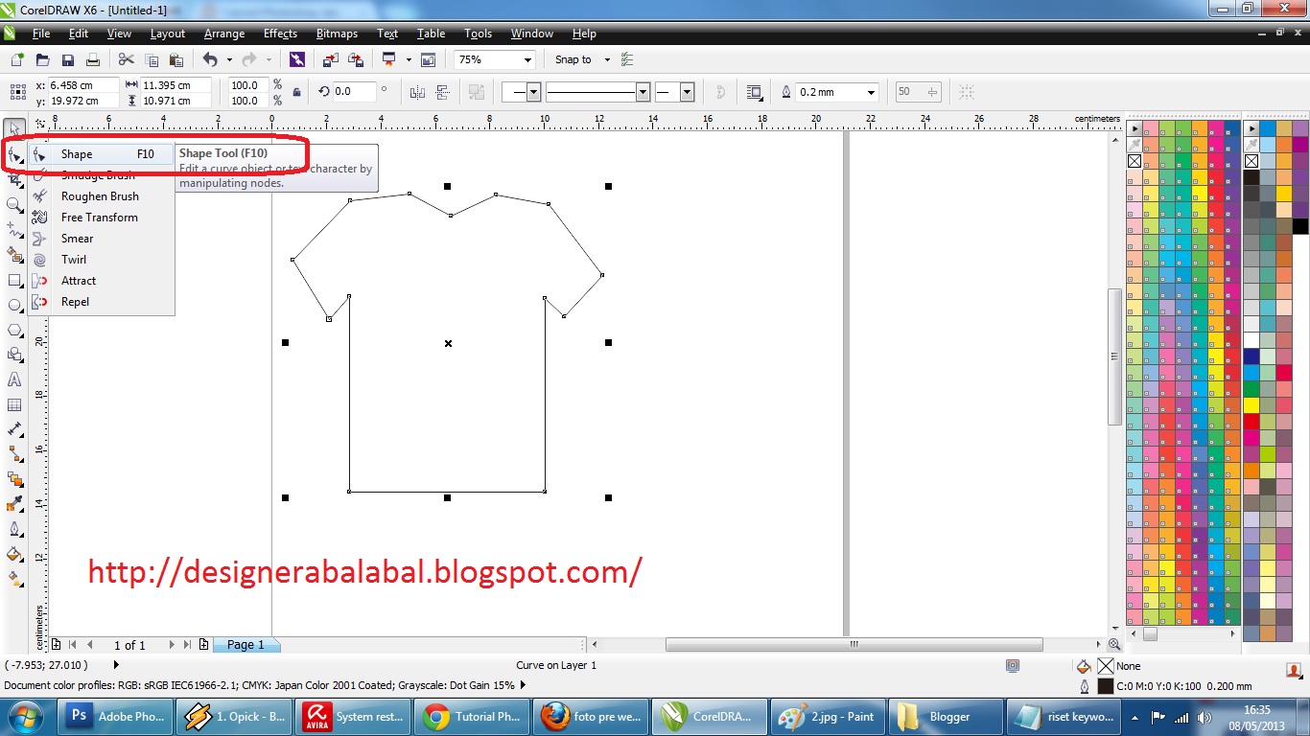Copy the selected object
Viewport: 1310px width, 736px height.
click(x=151, y=59)
